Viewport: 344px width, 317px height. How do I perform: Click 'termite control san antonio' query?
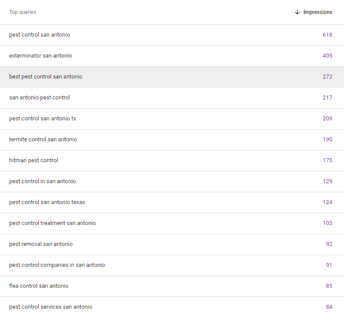(x=43, y=139)
